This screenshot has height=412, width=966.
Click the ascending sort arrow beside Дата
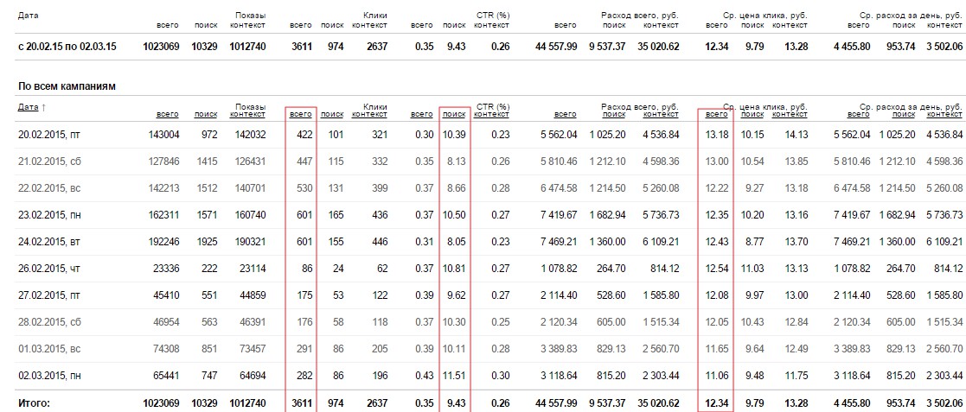pos(44,108)
